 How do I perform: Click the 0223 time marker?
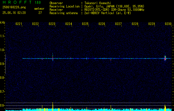click(52, 24)
